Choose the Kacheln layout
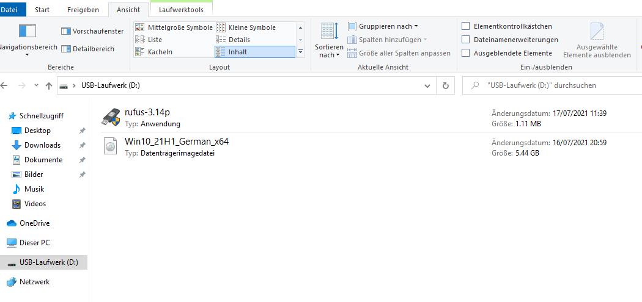Viewport: 642px width, 302px height. click(x=154, y=52)
